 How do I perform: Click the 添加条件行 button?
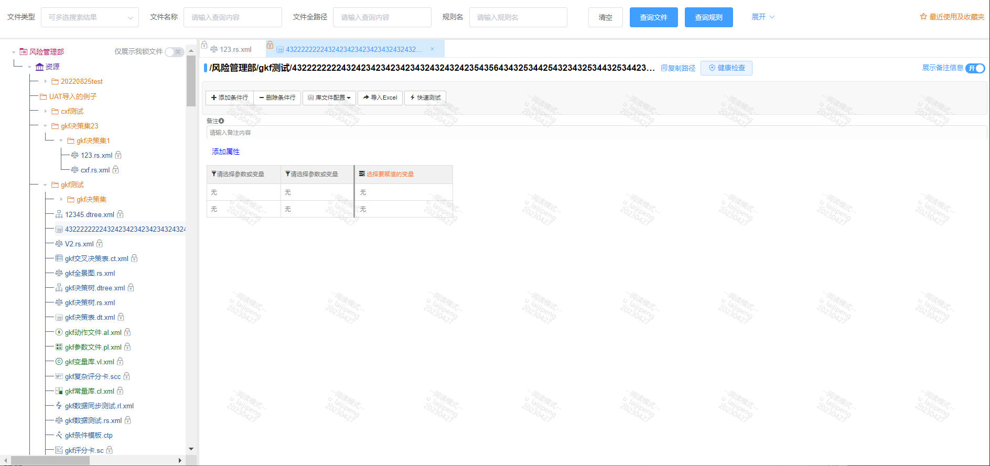[230, 97]
